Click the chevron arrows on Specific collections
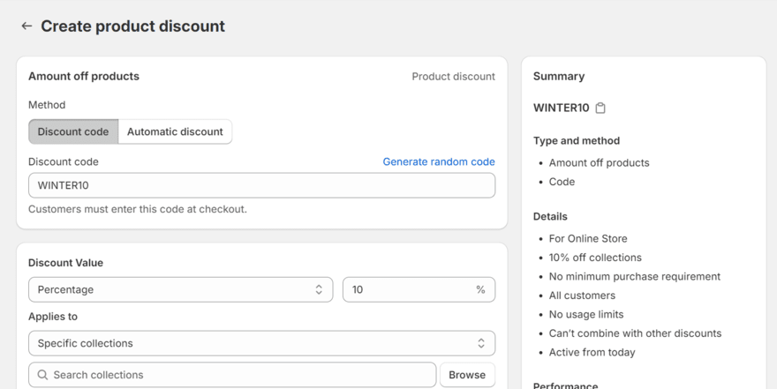 [x=481, y=343]
